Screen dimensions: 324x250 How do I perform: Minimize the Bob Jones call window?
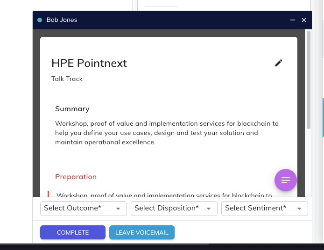pyautogui.click(x=293, y=20)
